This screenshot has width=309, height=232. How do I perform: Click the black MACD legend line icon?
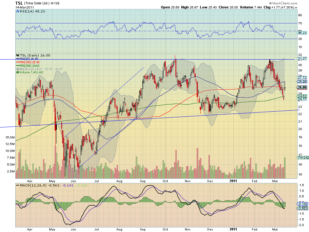[x=17, y=185]
